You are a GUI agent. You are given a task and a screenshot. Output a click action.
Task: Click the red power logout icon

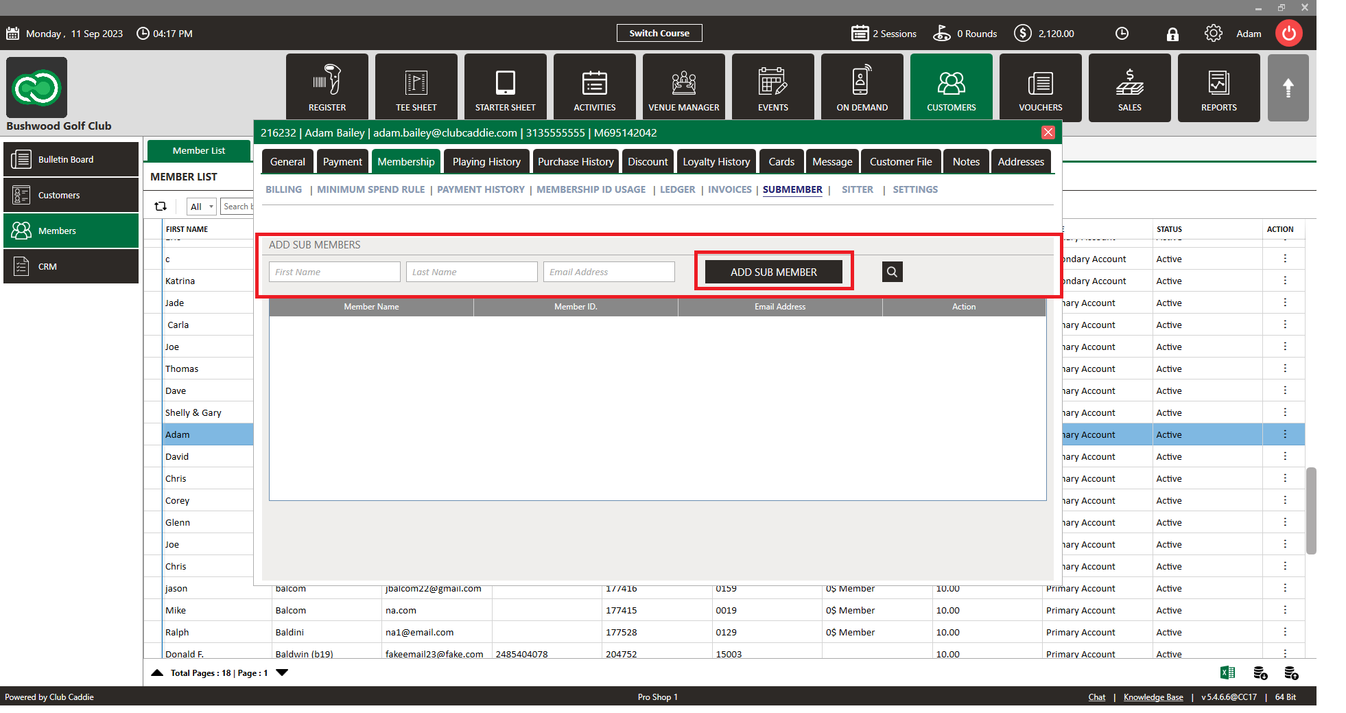click(x=1289, y=33)
